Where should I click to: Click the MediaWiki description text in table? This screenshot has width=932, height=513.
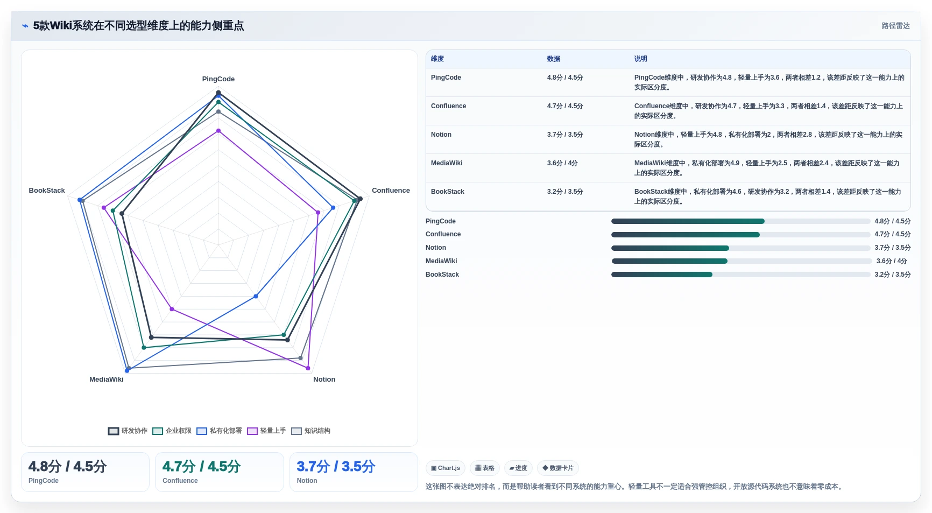[x=767, y=168]
